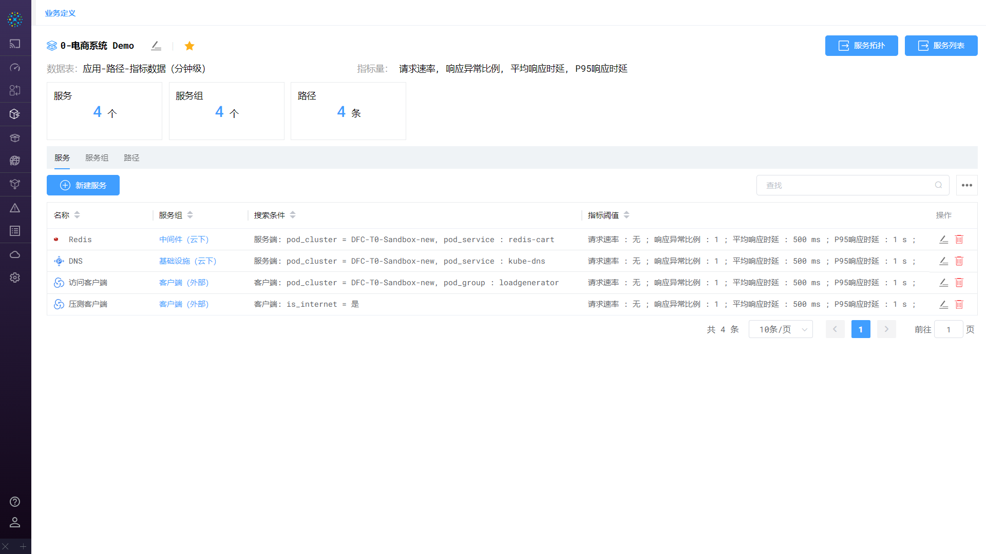Switch to the 路径 tab
This screenshot has height=554, width=986.
(x=131, y=158)
